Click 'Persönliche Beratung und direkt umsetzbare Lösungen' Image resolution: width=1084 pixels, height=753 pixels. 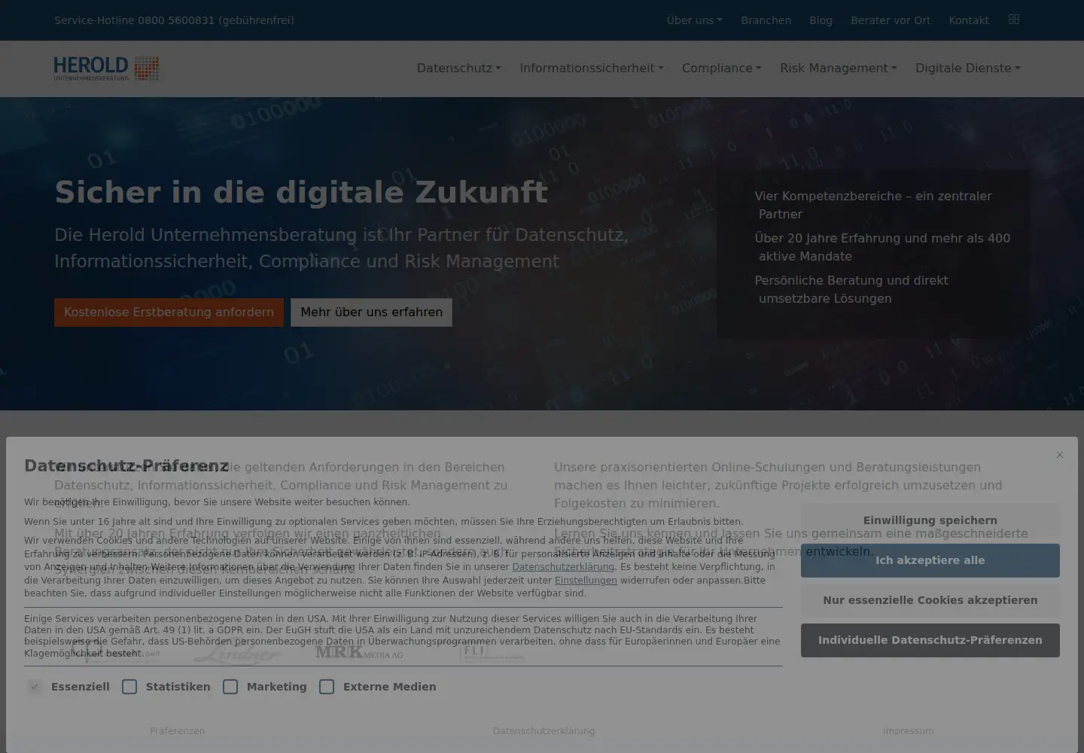pyautogui.click(x=852, y=289)
